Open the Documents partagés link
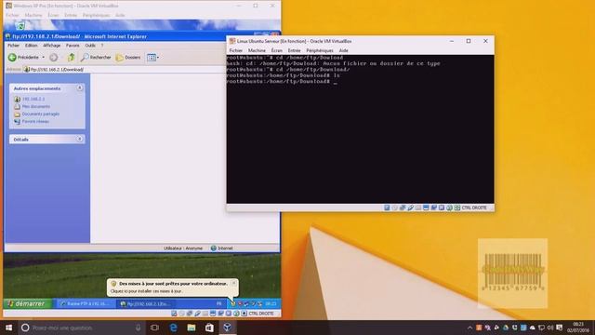 (x=40, y=114)
